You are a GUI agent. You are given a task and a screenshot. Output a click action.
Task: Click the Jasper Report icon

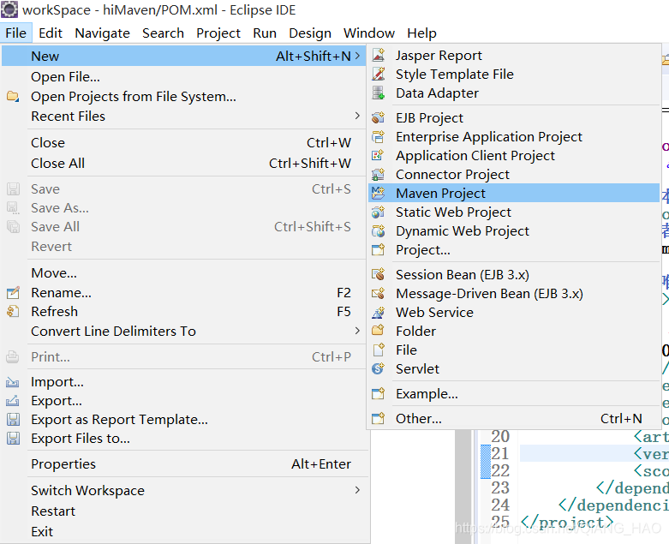click(379, 55)
